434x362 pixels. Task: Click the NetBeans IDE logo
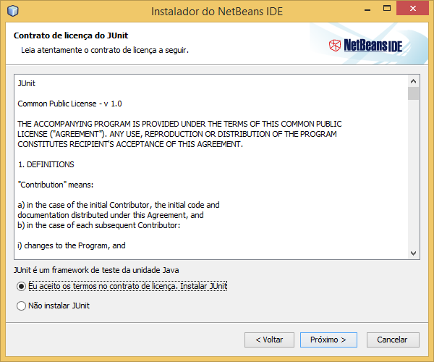click(x=365, y=46)
